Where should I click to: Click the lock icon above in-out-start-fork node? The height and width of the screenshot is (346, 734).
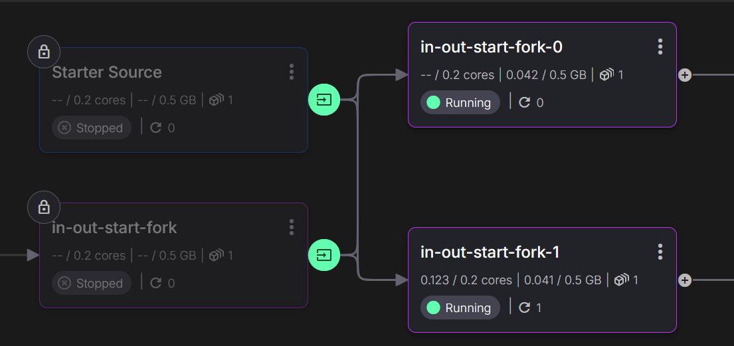click(x=44, y=207)
